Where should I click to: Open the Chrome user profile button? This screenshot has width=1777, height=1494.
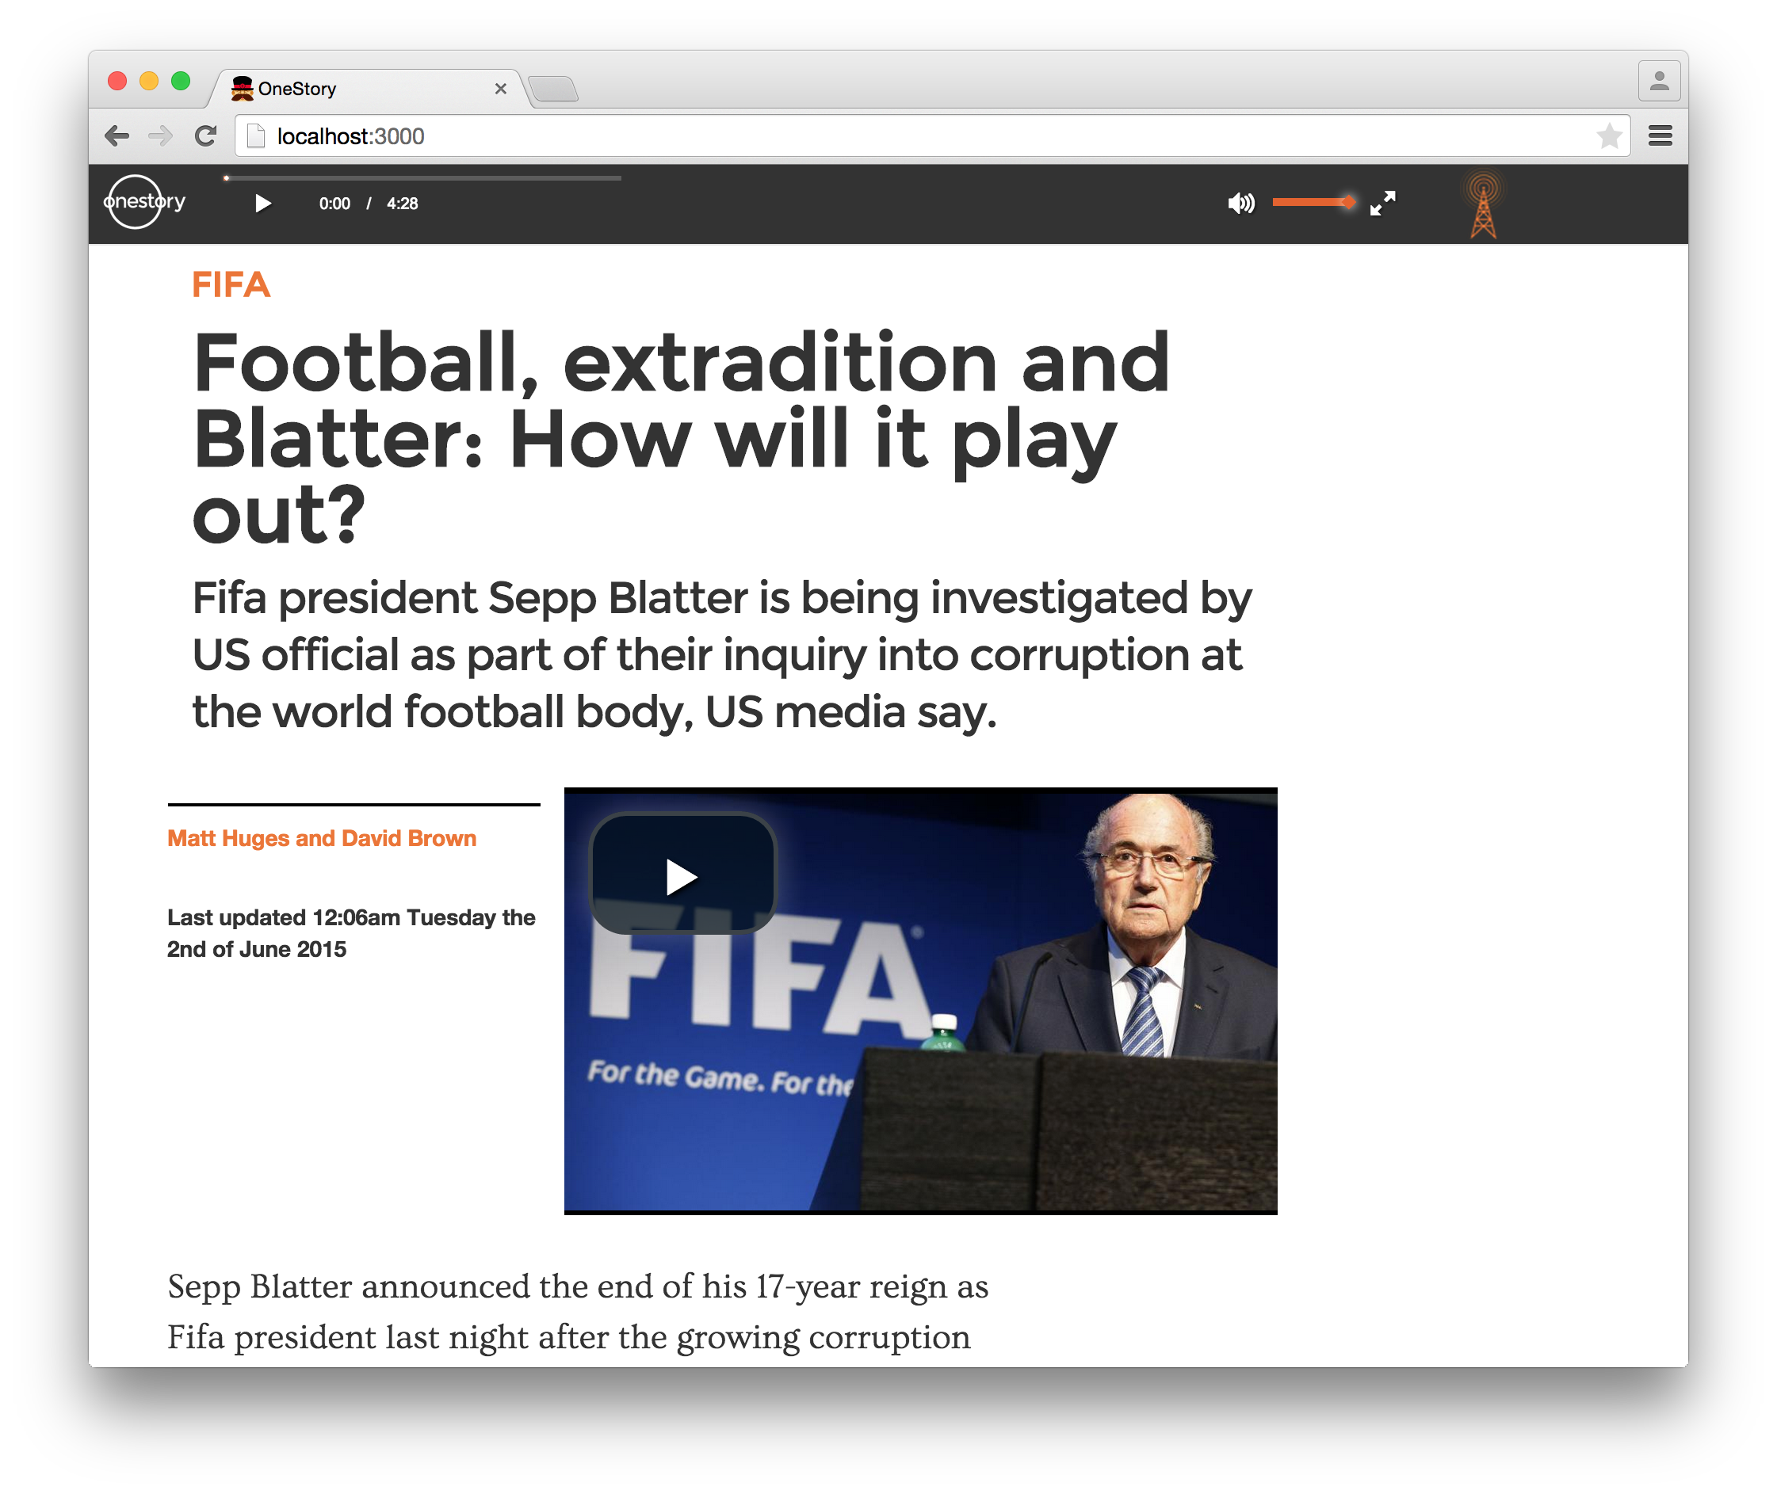pyautogui.click(x=1658, y=82)
